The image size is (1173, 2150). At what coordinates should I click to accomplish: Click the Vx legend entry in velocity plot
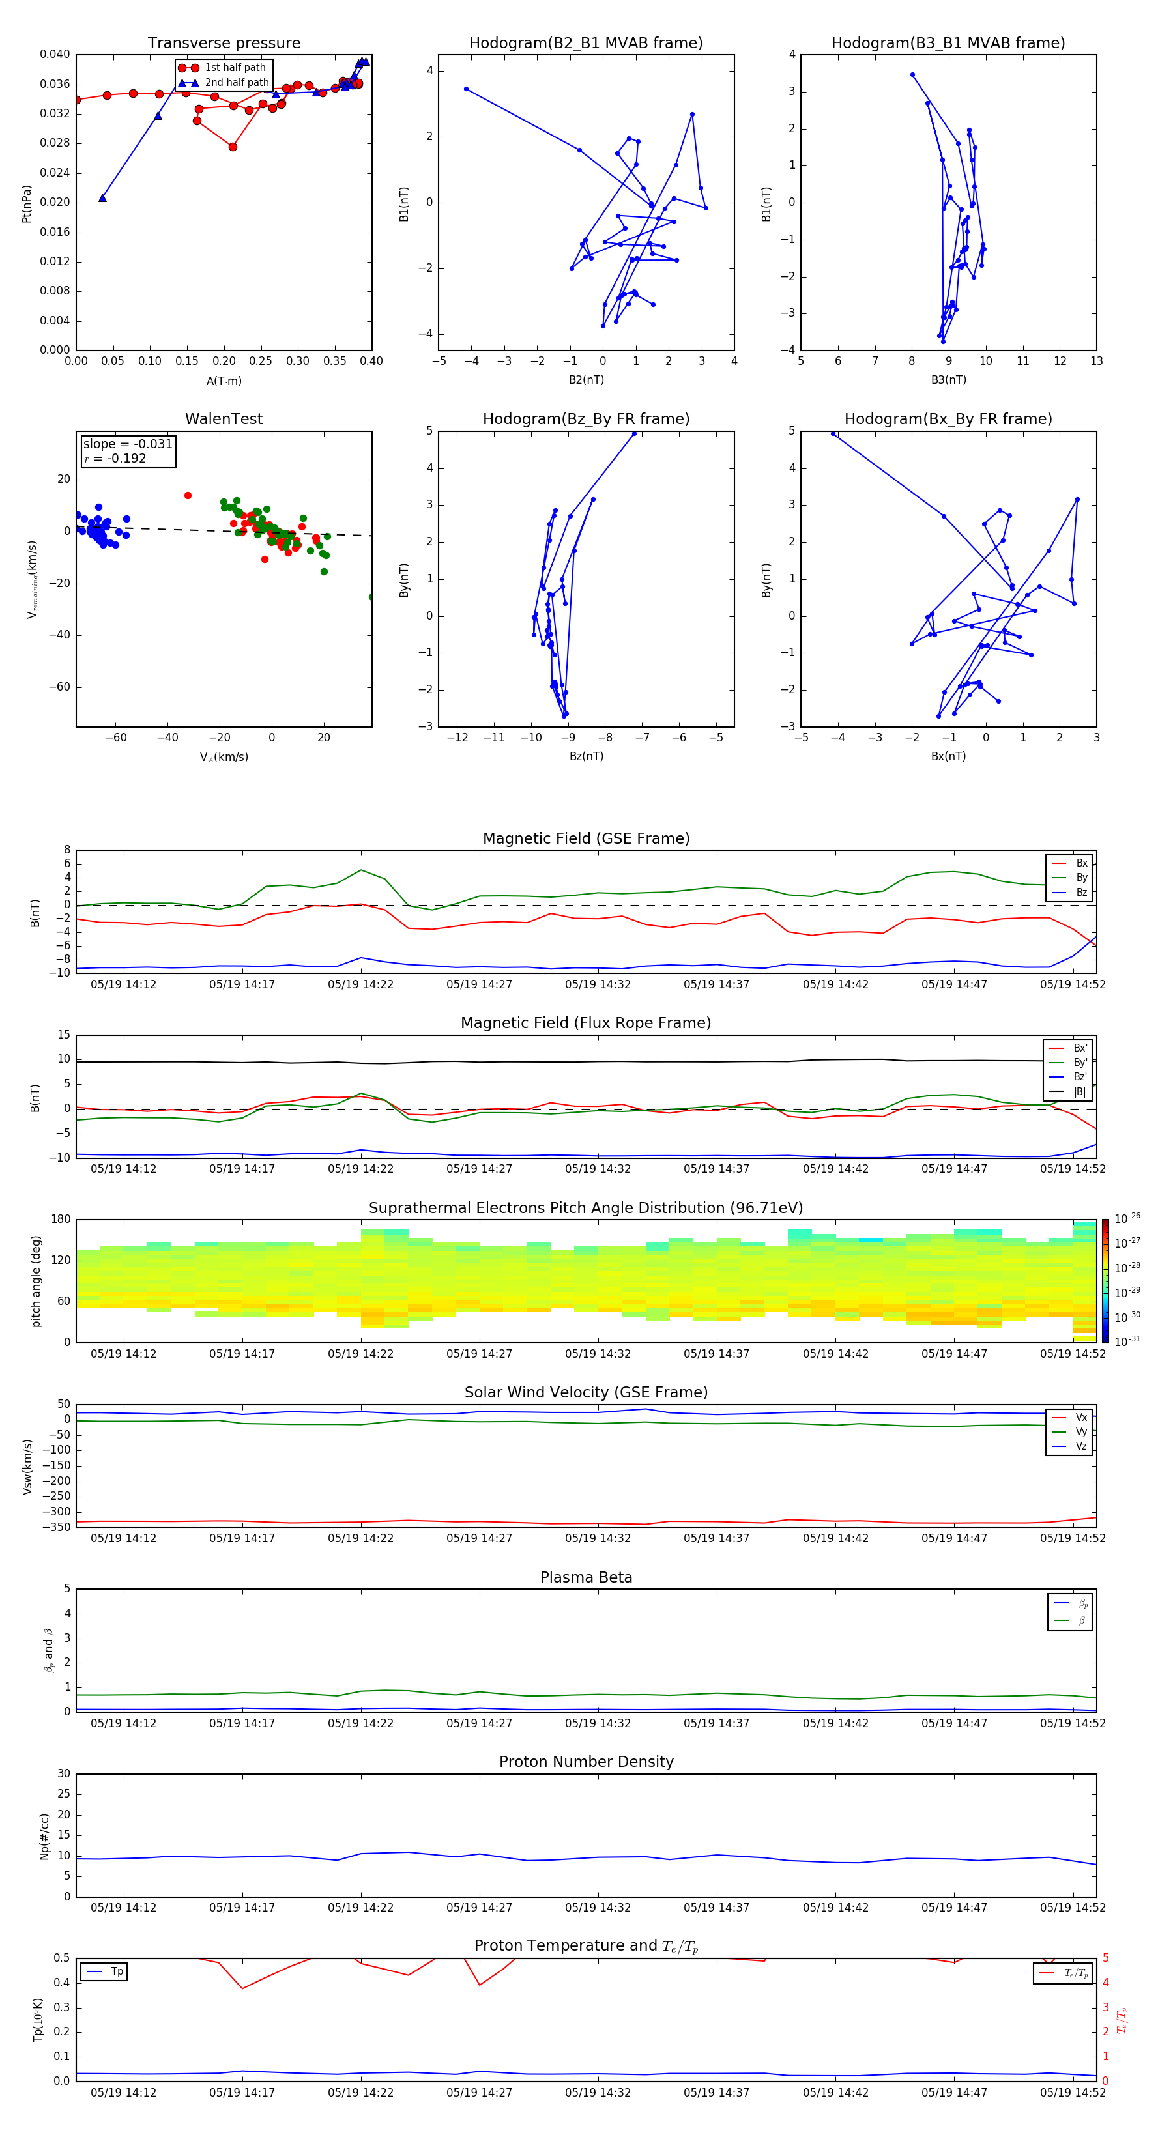click(1070, 1417)
